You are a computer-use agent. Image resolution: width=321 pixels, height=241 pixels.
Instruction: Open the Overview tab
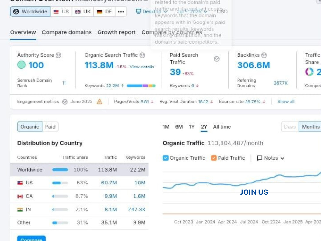[x=23, y=32]
